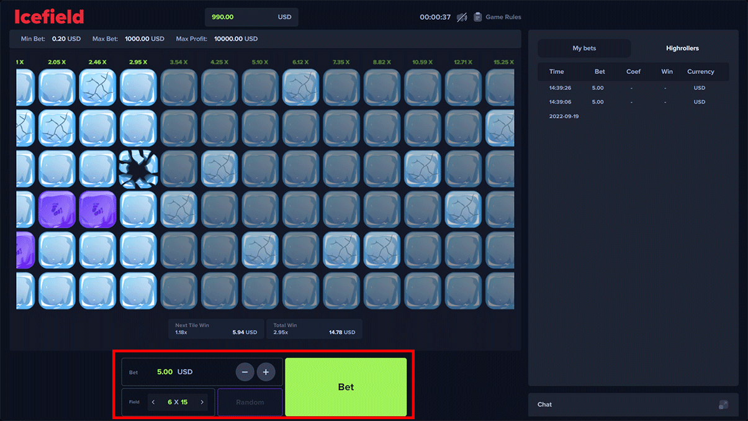
Task: Click purple footprint tile under 2.05 X
Action: [x=57, y=209]
